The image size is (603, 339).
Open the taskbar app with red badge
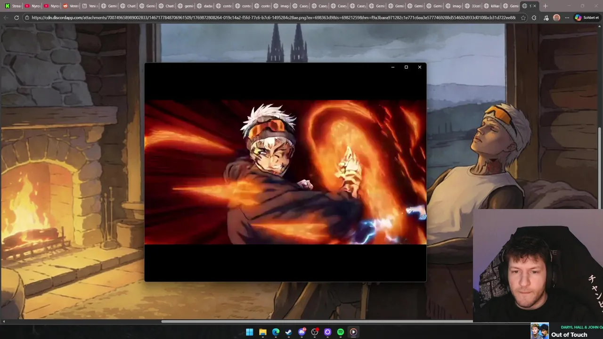tap(315, 332)
